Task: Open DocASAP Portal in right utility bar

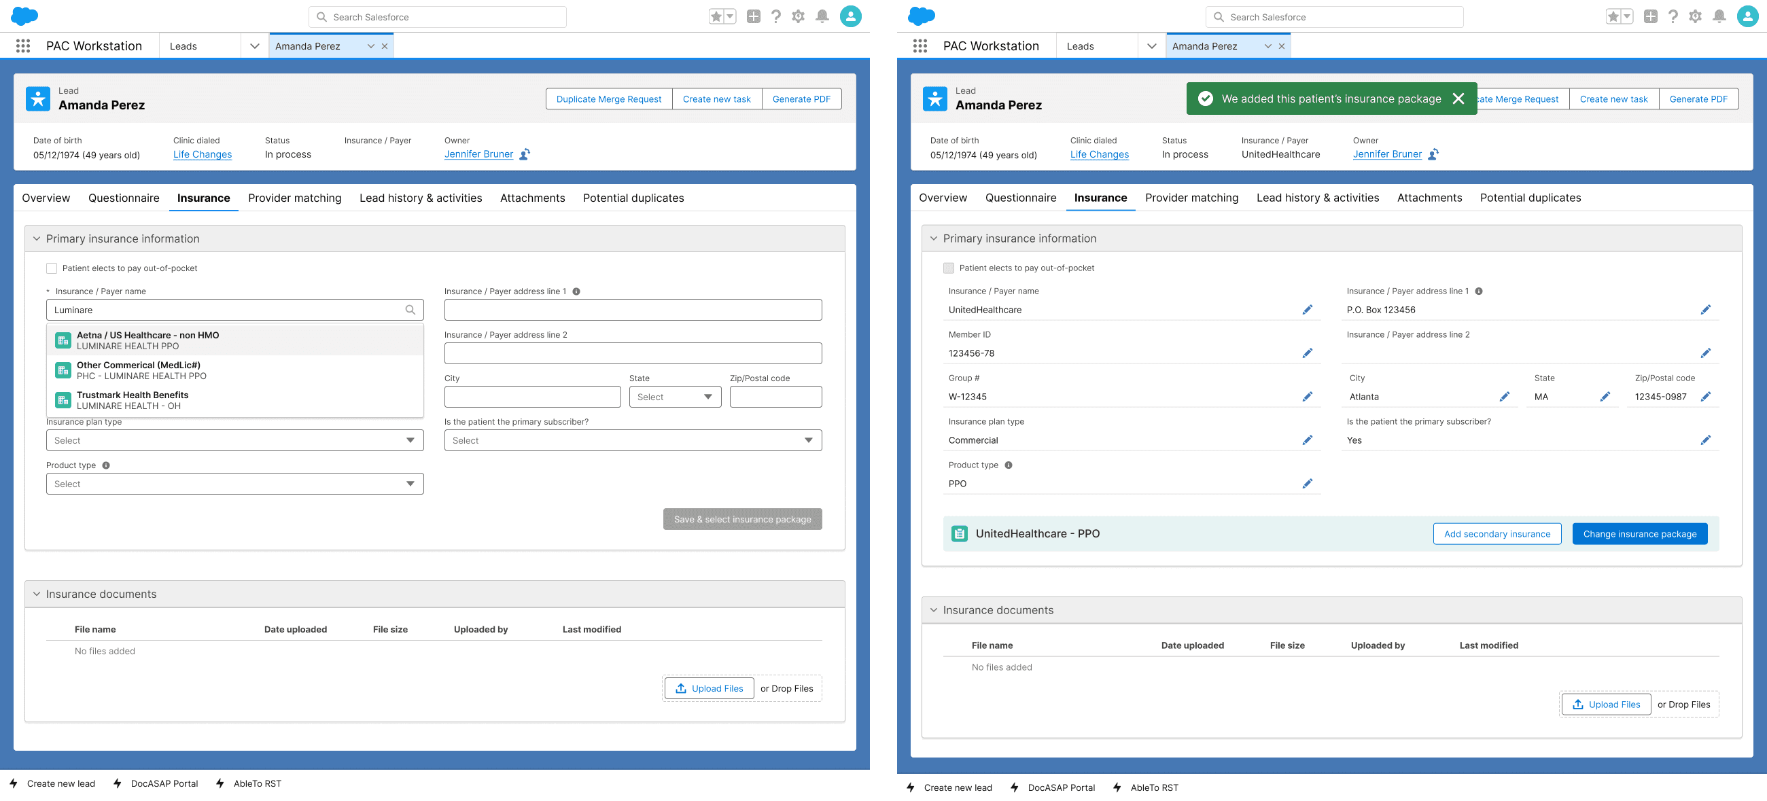Action: (x=1052, y=788)
